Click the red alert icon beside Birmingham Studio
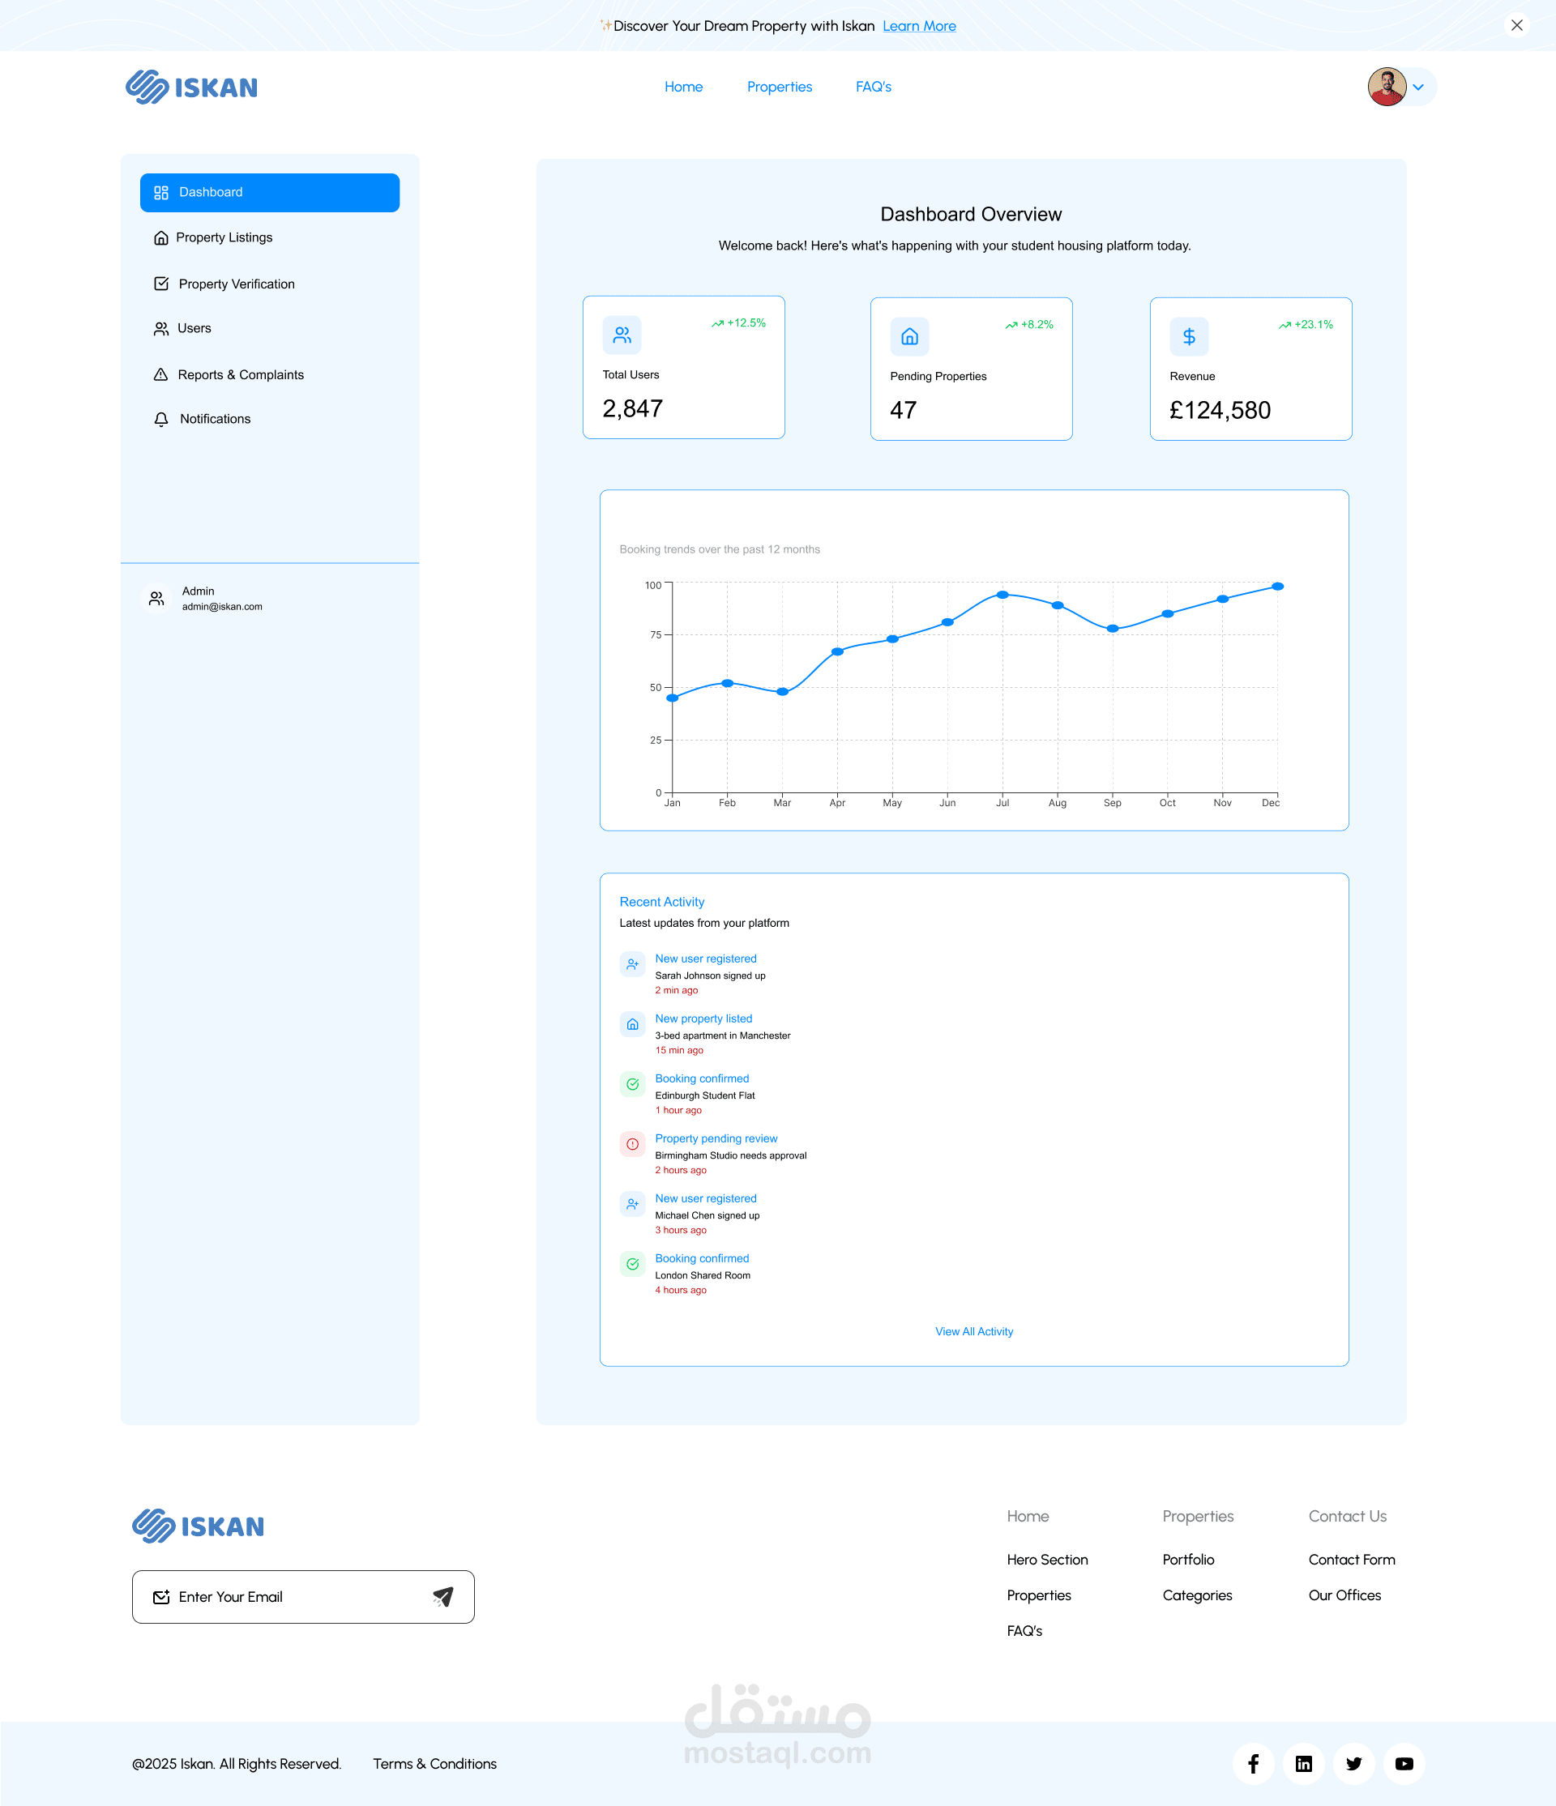 (x=633, y=1144)
